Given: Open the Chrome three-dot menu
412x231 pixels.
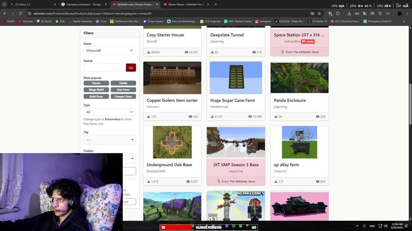Looking at the screenshot, I should point(407,13).
